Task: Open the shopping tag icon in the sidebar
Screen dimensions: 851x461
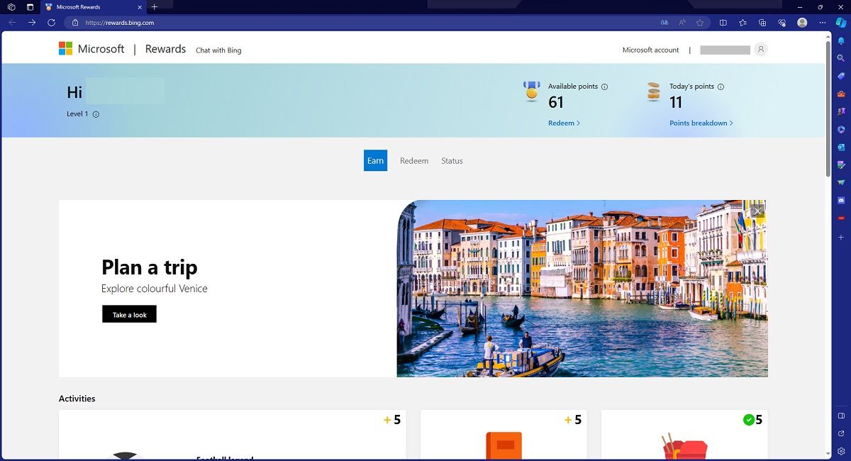Action: point(840,76)
